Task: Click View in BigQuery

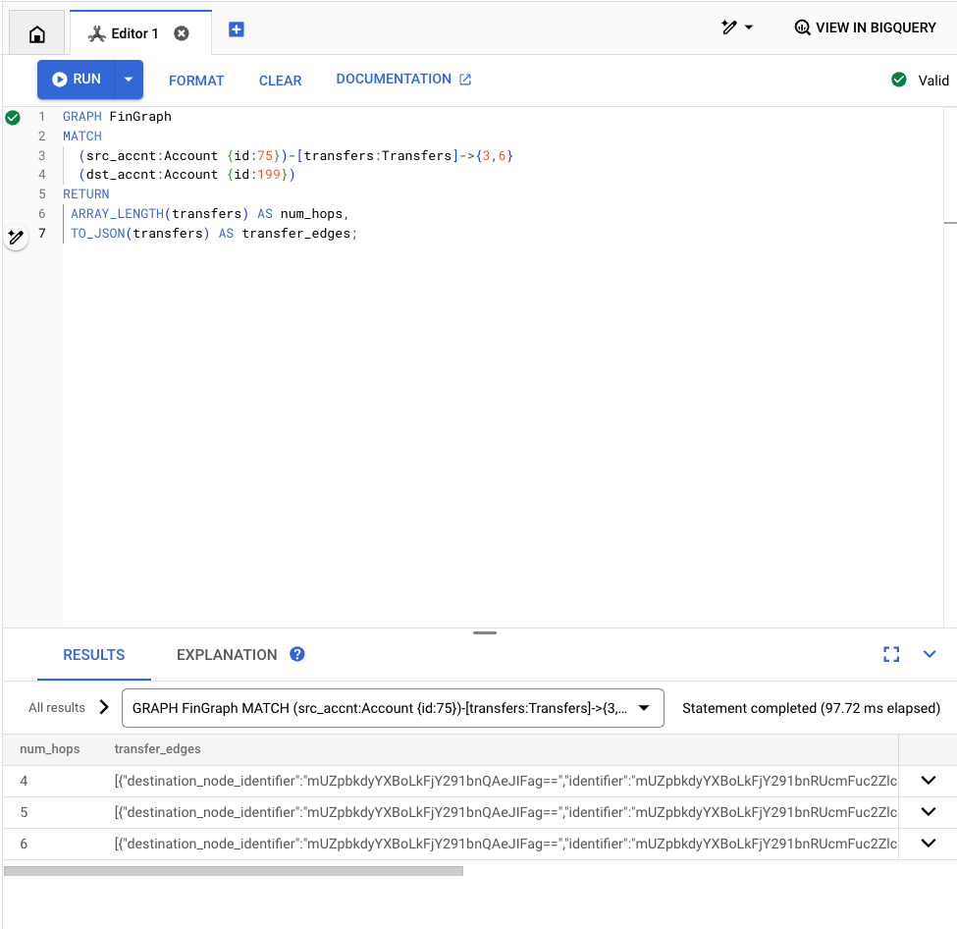Action: point(865,27)
